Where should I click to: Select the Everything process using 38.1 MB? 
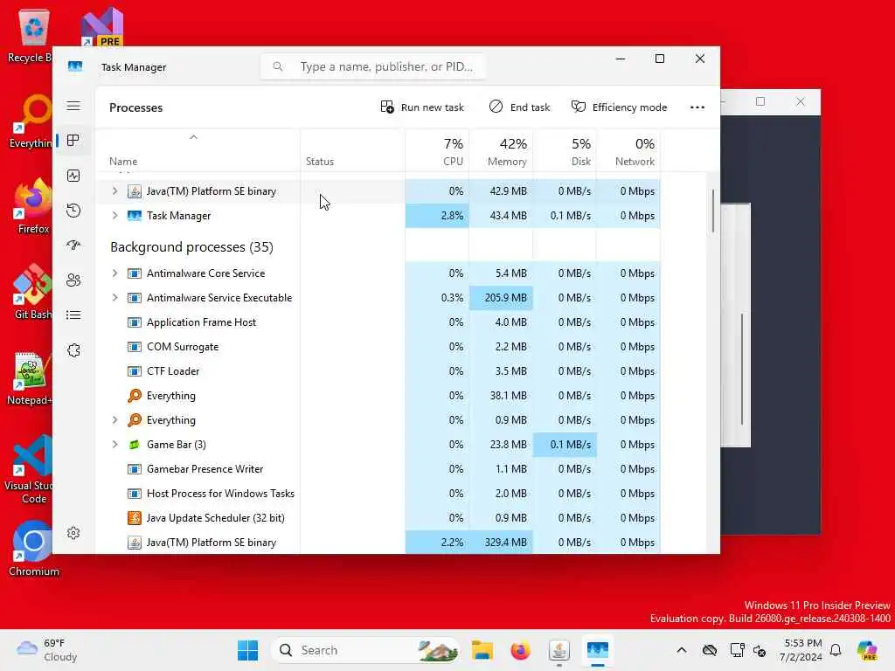coord(378,396)
